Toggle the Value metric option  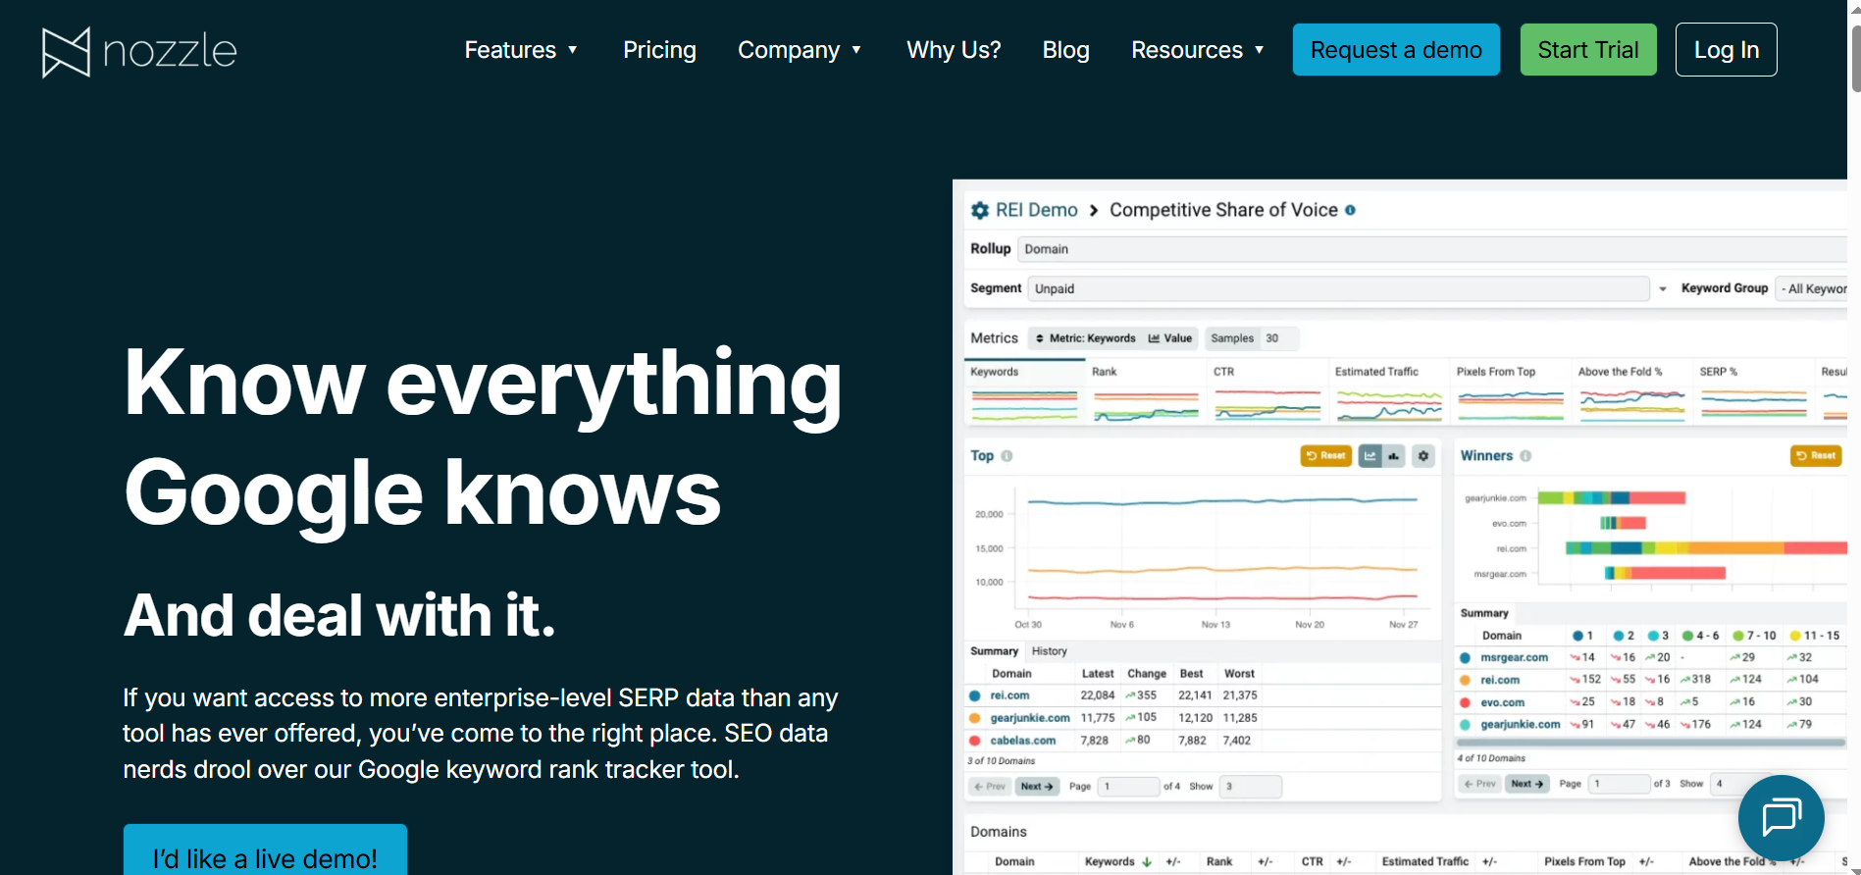pos(1170,338)
